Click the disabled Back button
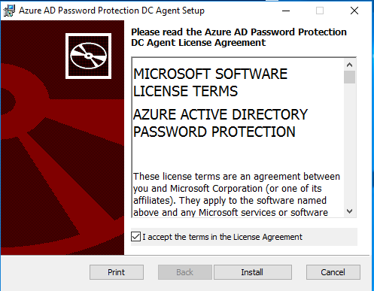Viewport: 374px width, 291px height. [x=185, y=272]
